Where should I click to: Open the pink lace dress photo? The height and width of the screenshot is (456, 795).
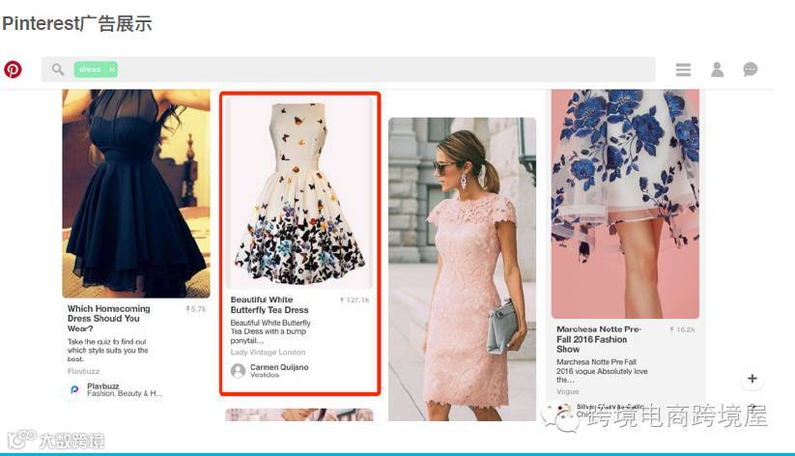(x=462, y=269)
